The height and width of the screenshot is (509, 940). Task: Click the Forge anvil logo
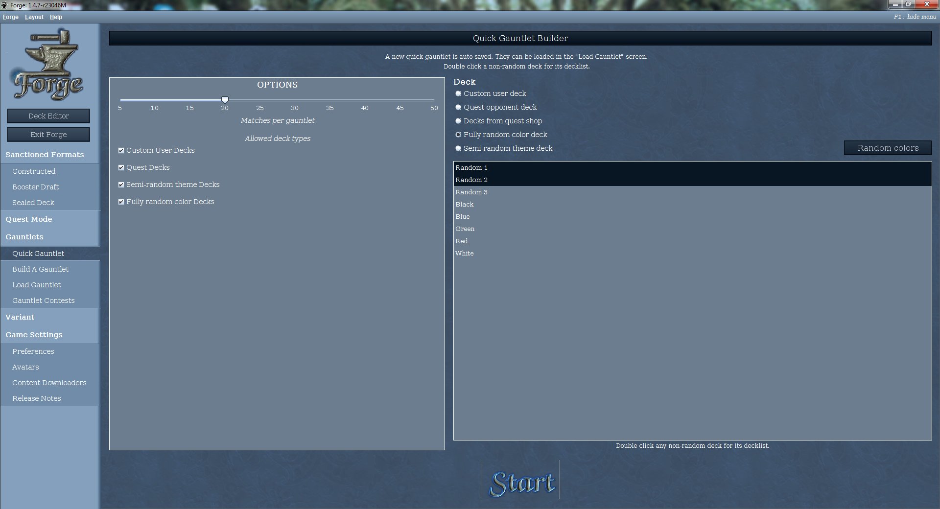point(48,64)
